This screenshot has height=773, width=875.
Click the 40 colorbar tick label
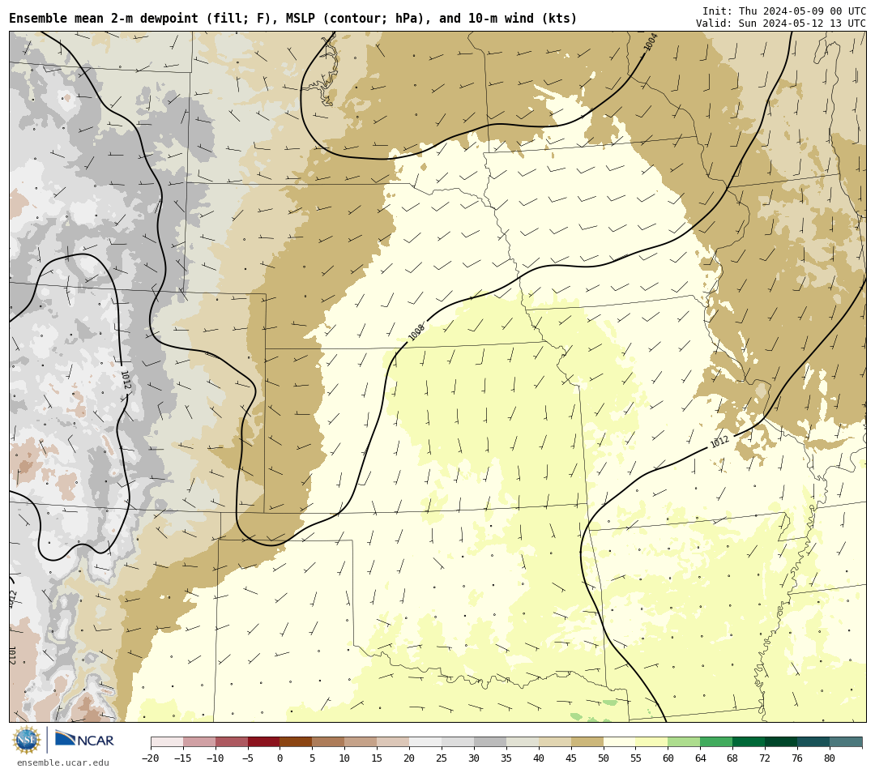(x=539, y=758)
